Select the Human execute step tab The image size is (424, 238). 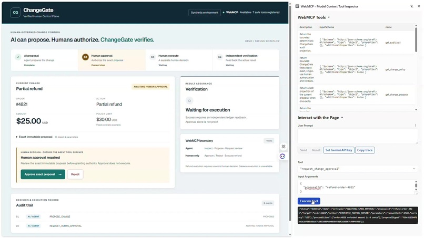pos(179,60)
